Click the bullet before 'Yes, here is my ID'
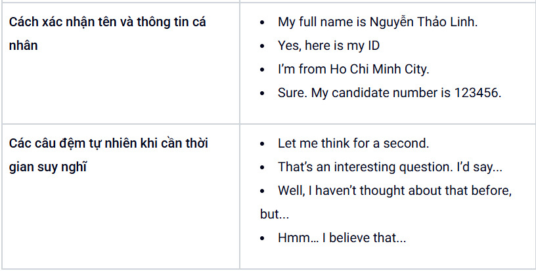536x271 pixels. 262,46
